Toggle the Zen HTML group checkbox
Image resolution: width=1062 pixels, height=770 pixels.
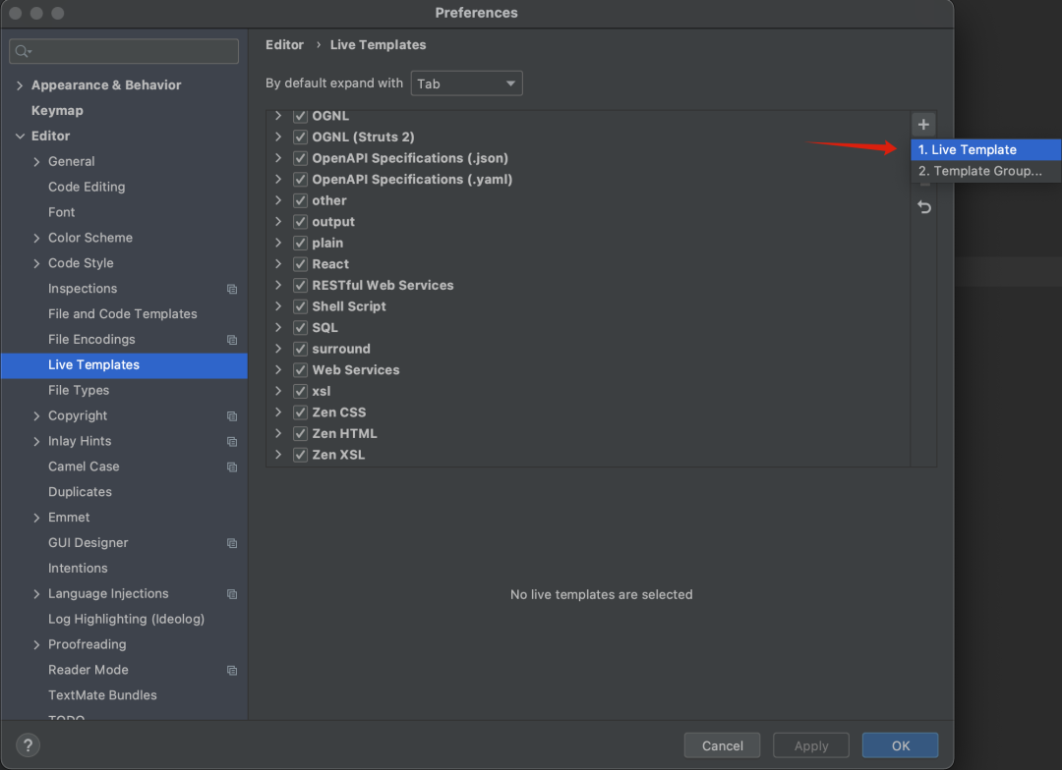300,434
